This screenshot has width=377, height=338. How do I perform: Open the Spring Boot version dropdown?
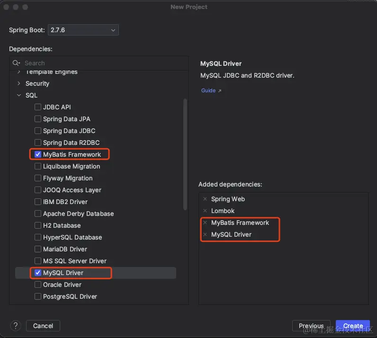pos(83,30)
